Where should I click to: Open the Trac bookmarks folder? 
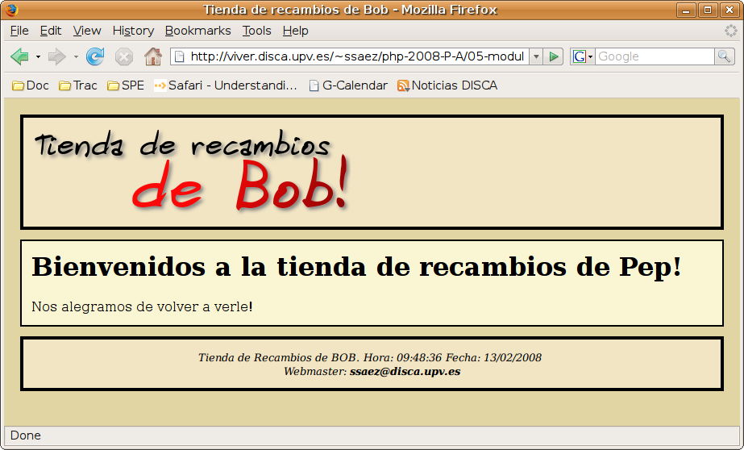[x=78, y=85]
